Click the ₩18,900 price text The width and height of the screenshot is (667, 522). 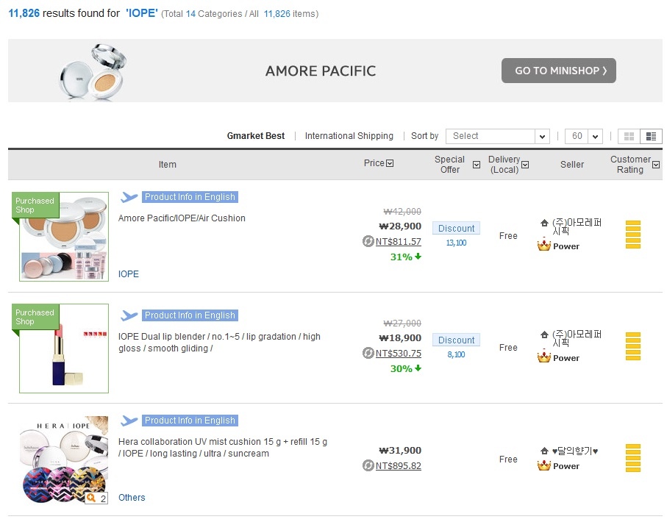click(400, 337)
